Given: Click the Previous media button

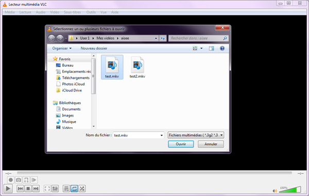Looking at the screenshot, I should (20, 189).
